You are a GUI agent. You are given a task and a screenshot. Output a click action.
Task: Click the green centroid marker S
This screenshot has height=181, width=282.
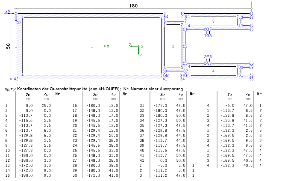click(x=138, y=46)
